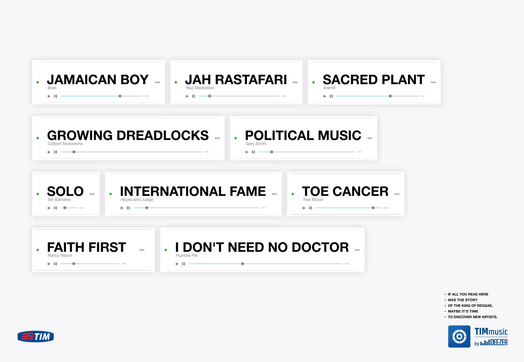The image size is (524, 362).
Task: Pause the Political Music track
Action: [253, 152]
